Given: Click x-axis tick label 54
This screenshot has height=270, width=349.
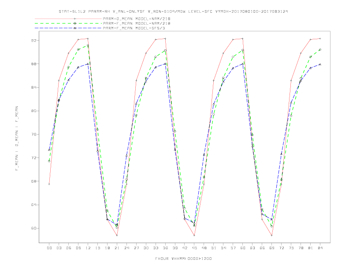Looking at the screenshot, I should click(x=223, y=248).
